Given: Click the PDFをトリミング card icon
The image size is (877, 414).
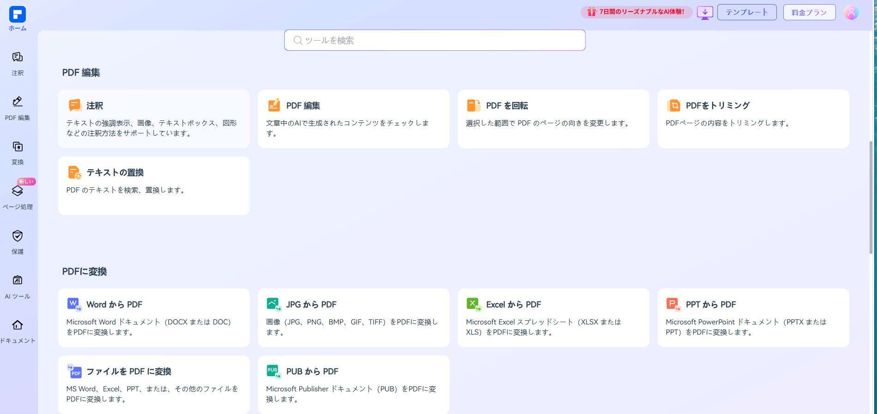Looking at the screenshot, I should (x=674, y=105).
